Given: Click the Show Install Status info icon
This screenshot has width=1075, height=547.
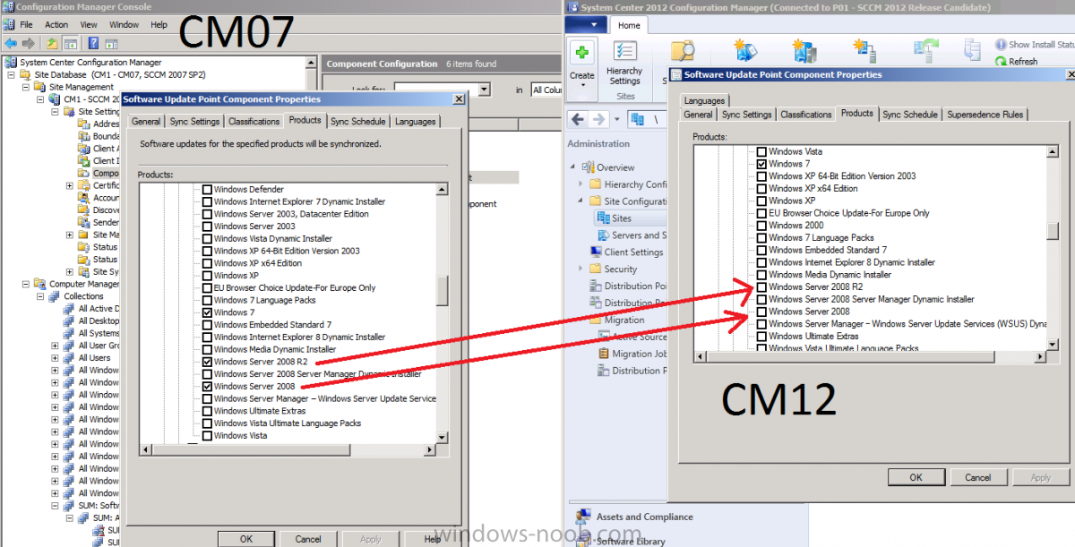Looking at the screenshot, I should coord(1001,44).
